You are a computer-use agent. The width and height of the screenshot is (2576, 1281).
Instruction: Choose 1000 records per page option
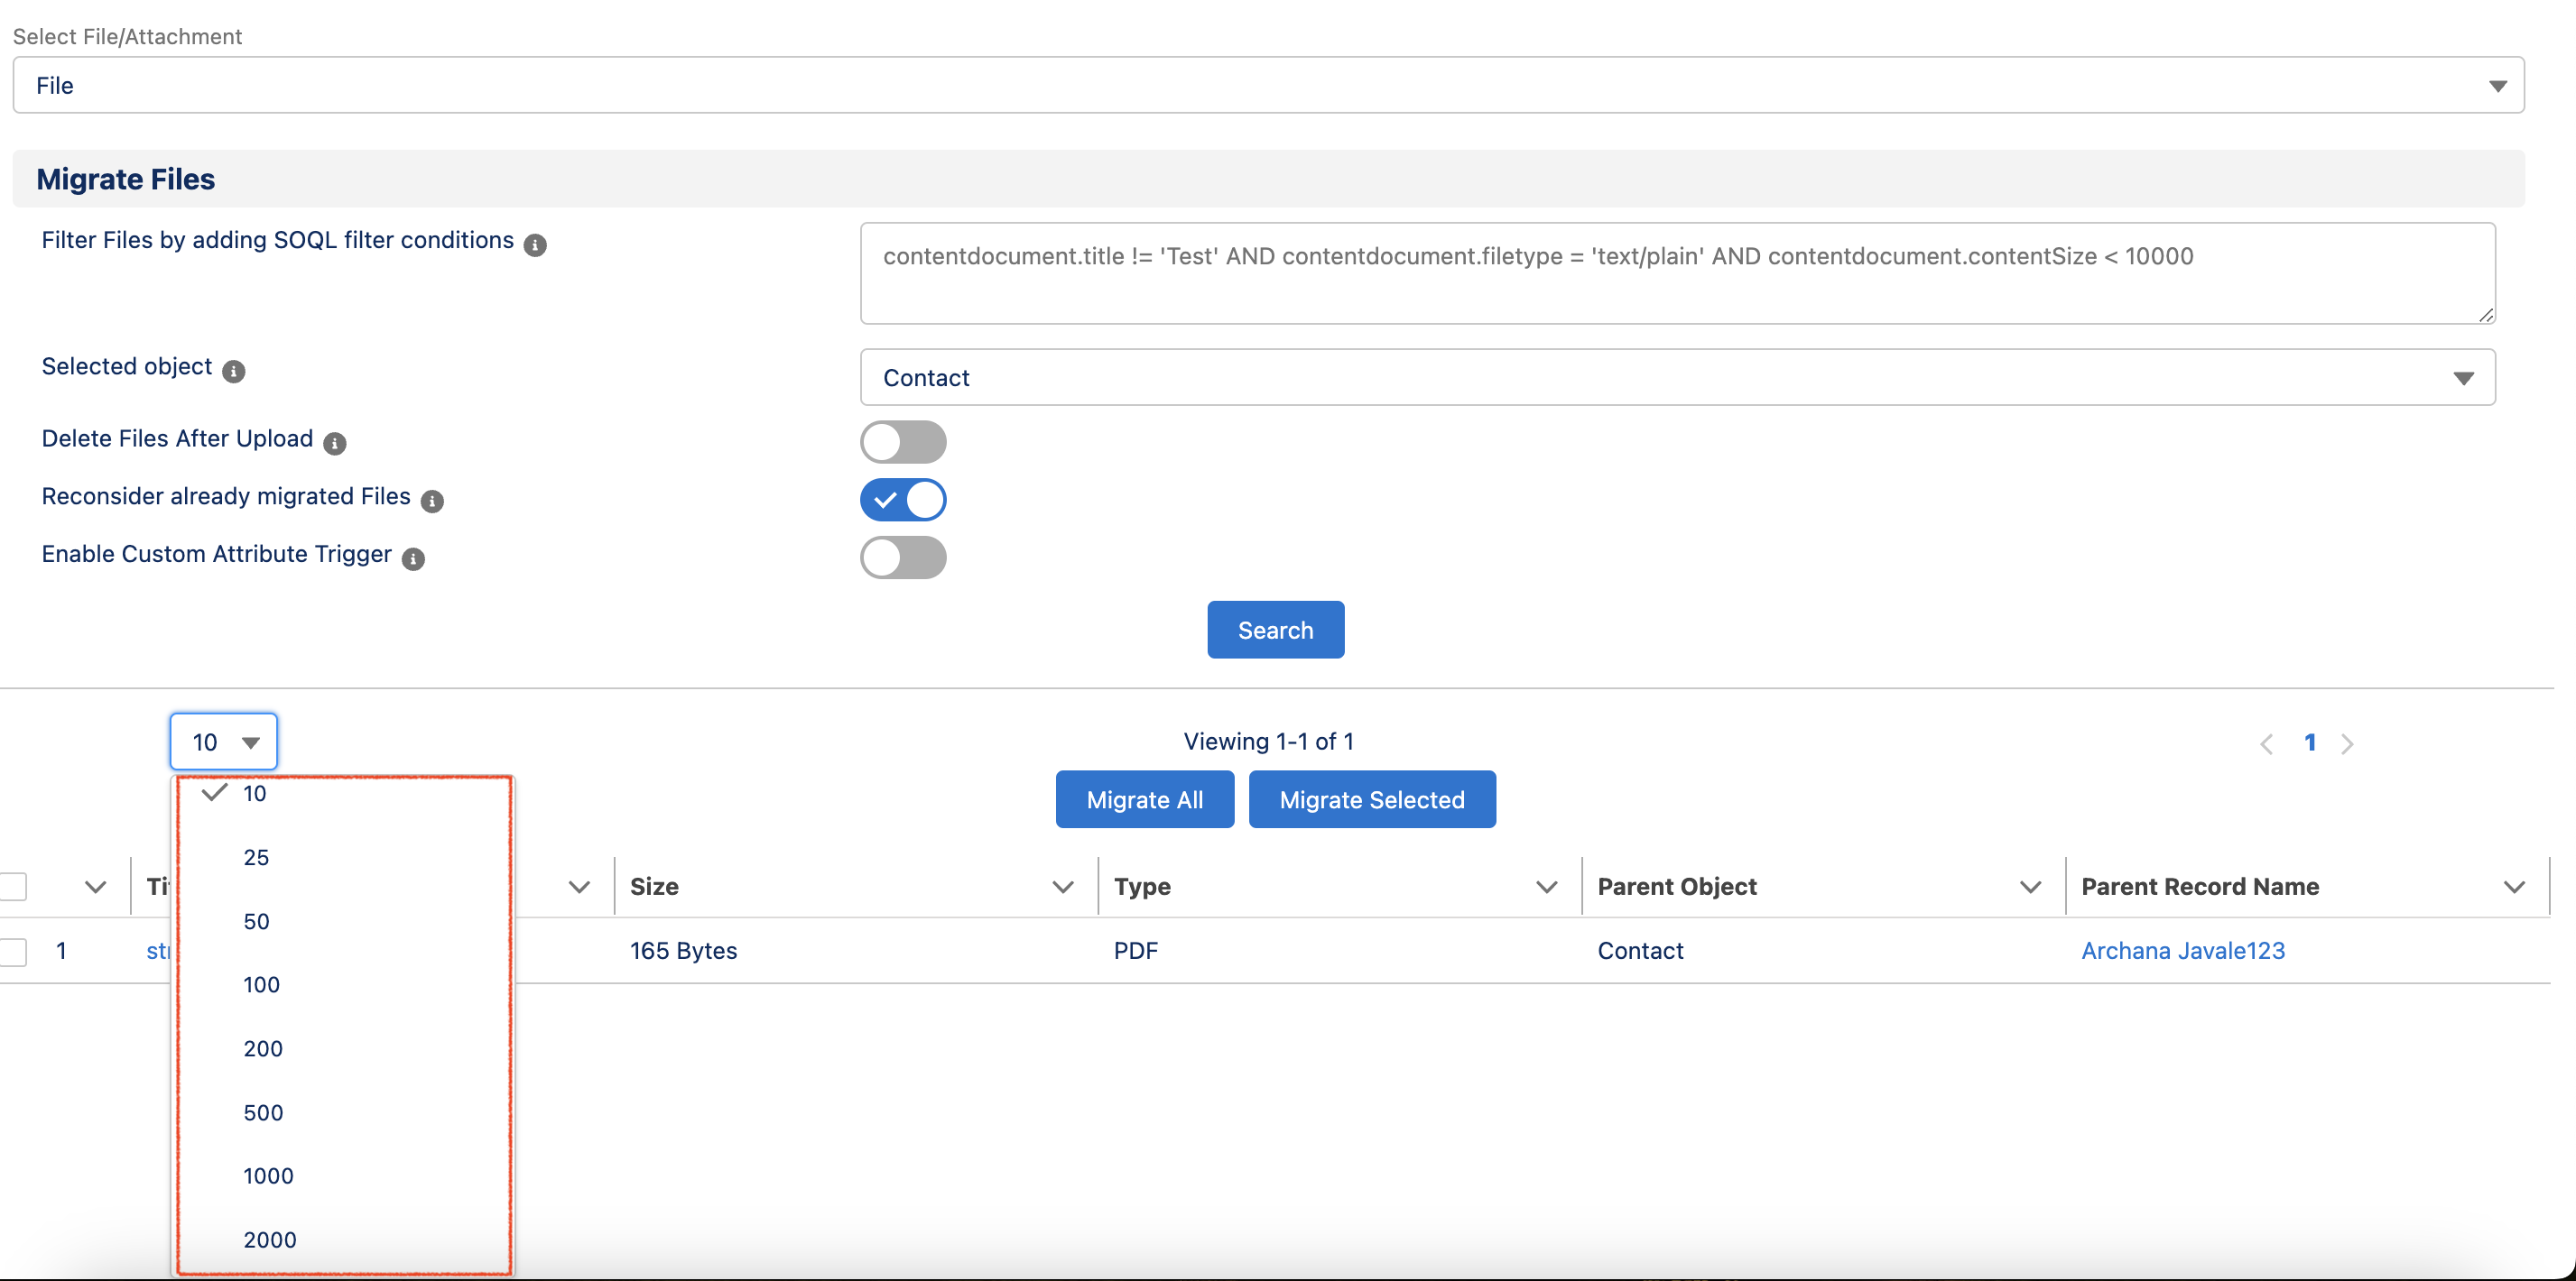click(x=268, y=1176)
